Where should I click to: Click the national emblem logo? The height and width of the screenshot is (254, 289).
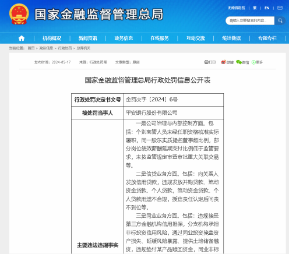tap(19, 14)
